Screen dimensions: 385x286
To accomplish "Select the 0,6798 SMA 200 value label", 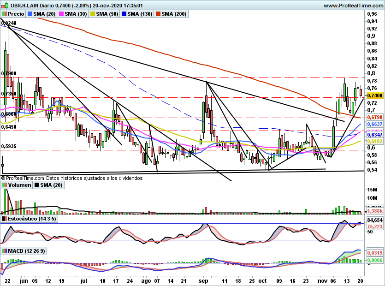I will (x=375, y=118).
